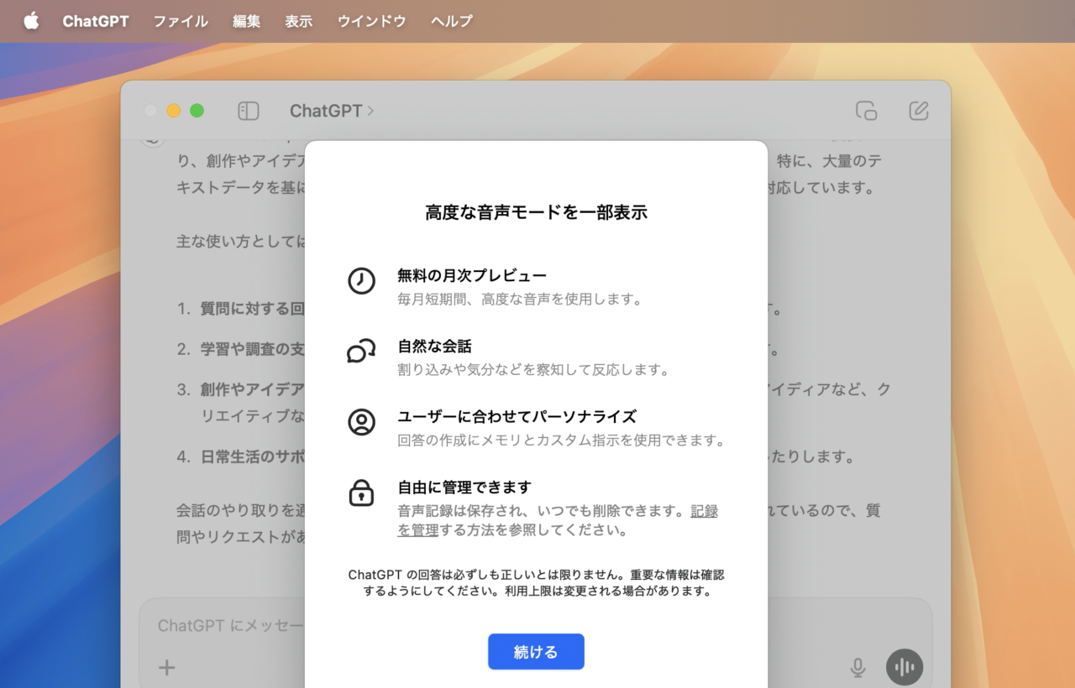Click the 続ける button
Viewport: 1075px width, 688px height.
[x=536, y=652]
